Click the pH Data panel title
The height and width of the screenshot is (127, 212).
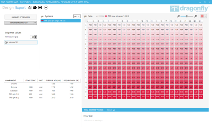(88, 16)
